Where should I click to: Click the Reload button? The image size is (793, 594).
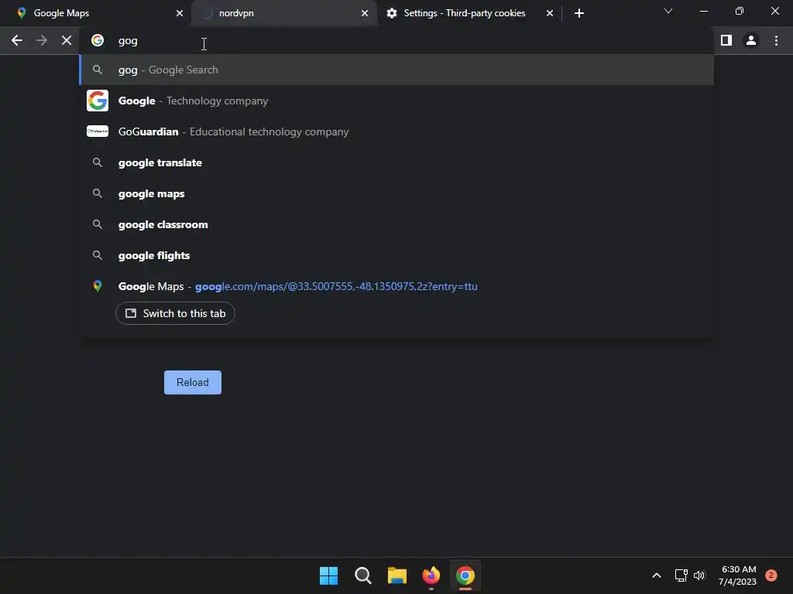point(193,382)
